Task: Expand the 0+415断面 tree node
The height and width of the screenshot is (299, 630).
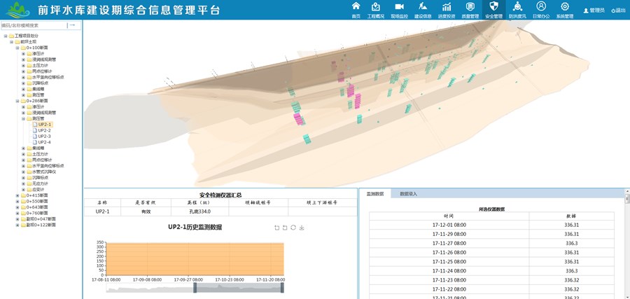Action: point(17,195)
